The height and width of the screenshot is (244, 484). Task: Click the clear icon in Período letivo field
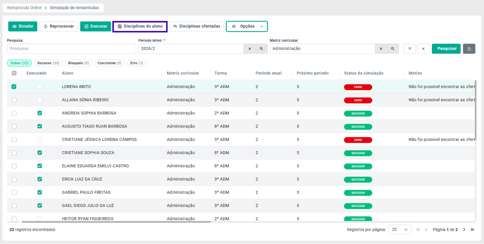[250, 49]
